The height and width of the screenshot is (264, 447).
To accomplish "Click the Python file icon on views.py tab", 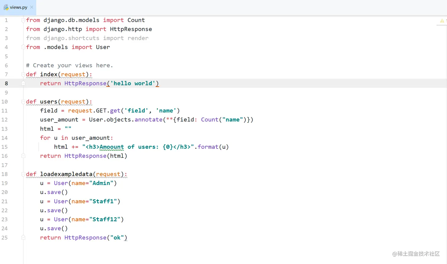I will click(x=6, y=7).
